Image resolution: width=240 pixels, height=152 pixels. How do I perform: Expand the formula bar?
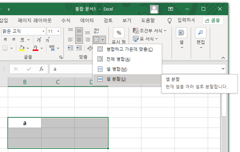coord(223,69)
